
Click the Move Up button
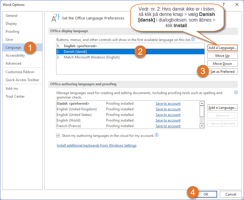222,56
